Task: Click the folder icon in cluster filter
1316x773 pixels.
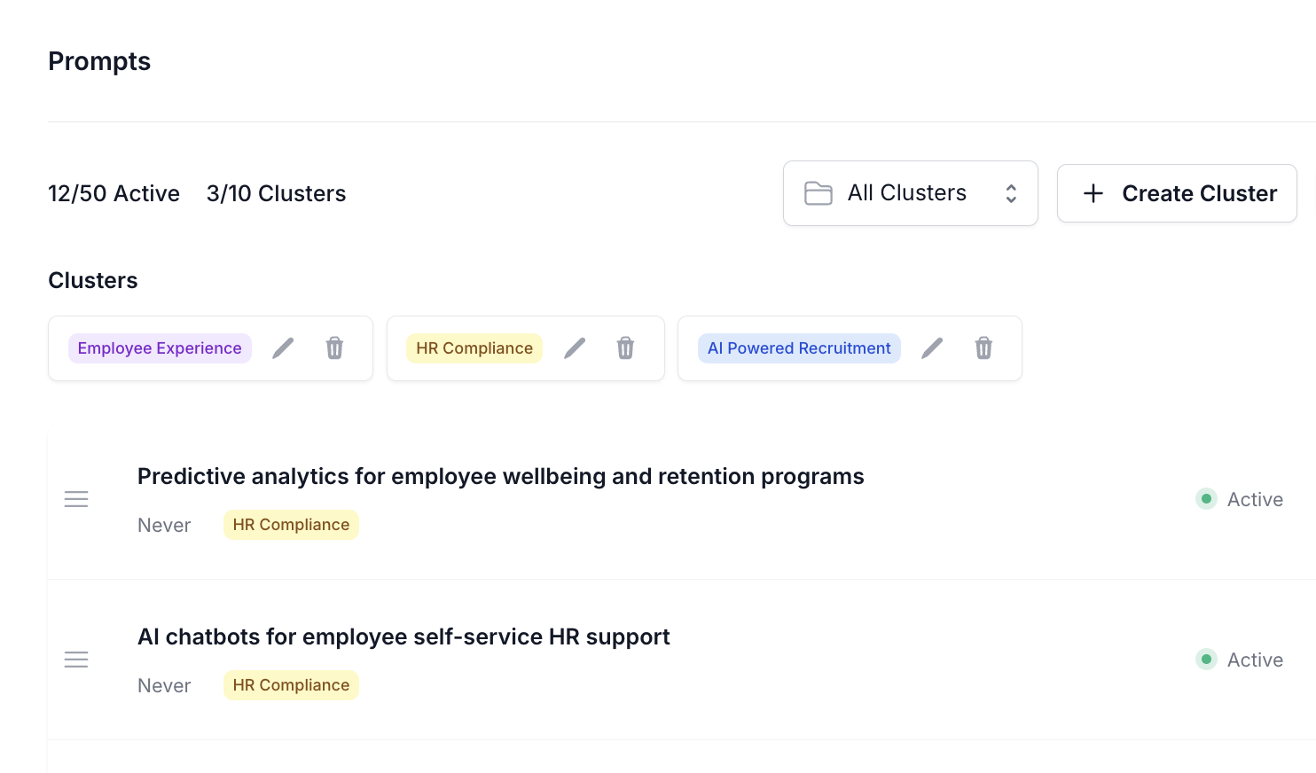Action: click(x=818, y=193)
